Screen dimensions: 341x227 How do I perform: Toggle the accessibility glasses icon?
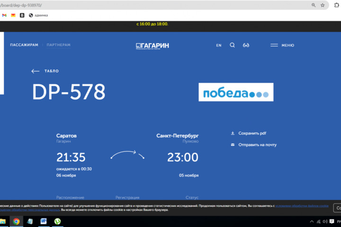(x=246, y=45)
